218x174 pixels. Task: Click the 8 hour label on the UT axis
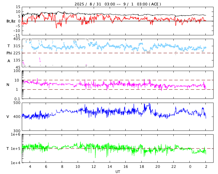[62, 167]
